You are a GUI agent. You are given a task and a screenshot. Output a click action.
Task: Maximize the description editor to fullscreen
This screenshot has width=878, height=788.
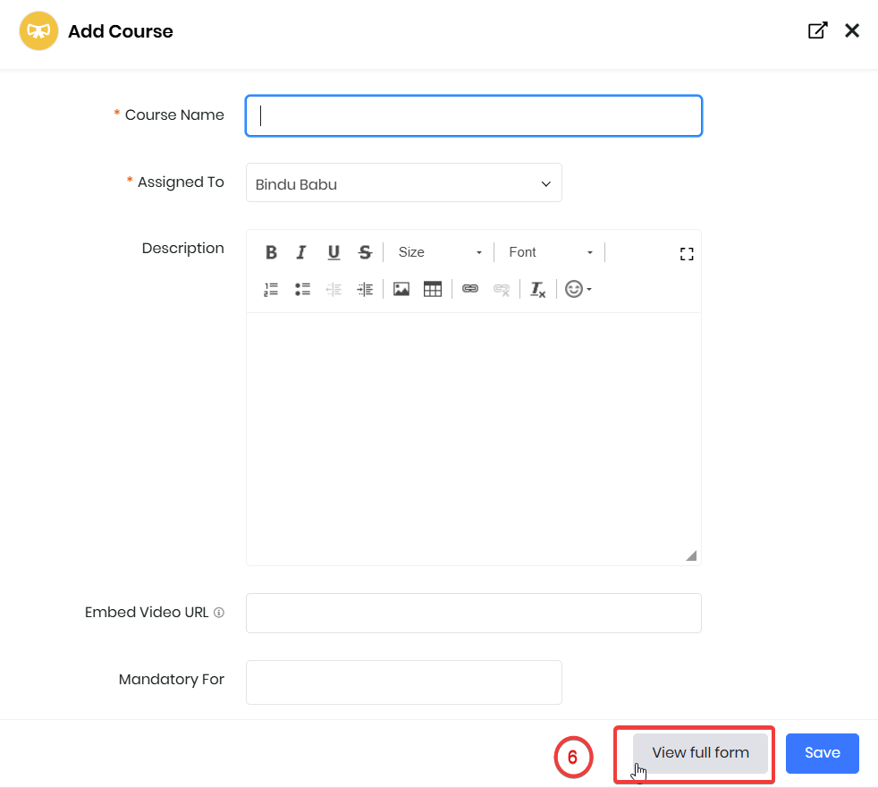pyautogui.click(x=687, y=254)
